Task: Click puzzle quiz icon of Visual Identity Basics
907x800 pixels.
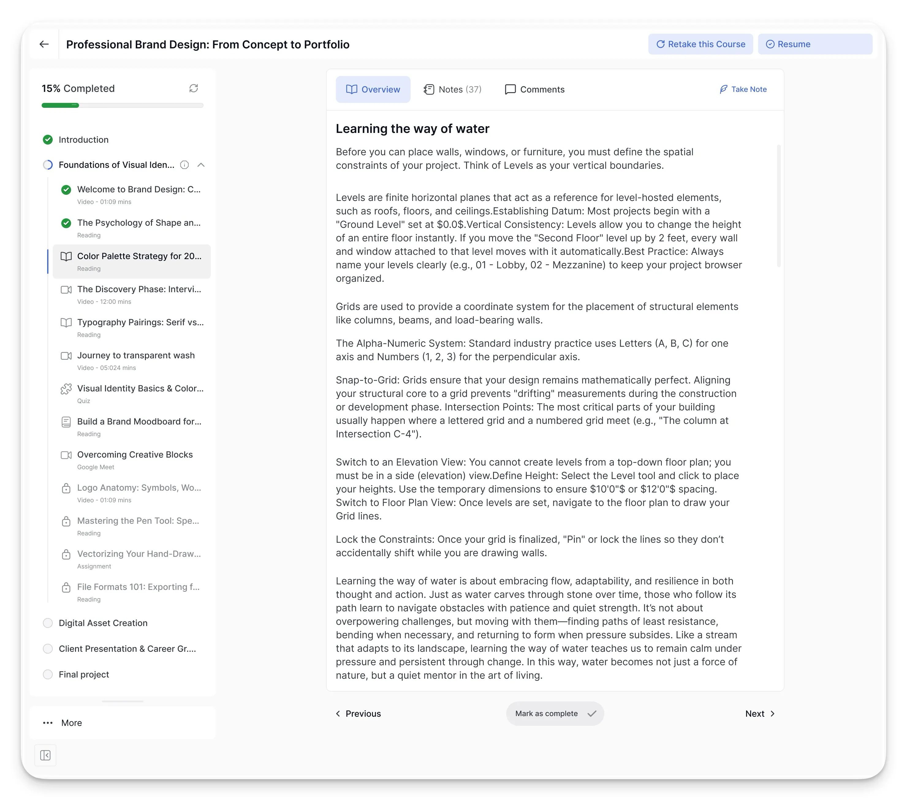Action: coord(66,389)
